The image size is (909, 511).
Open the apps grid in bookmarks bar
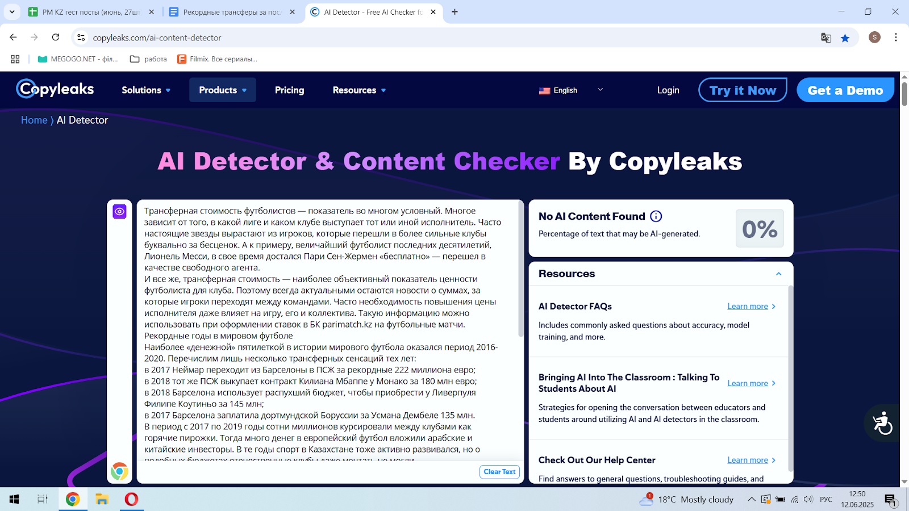coord(15,59)
